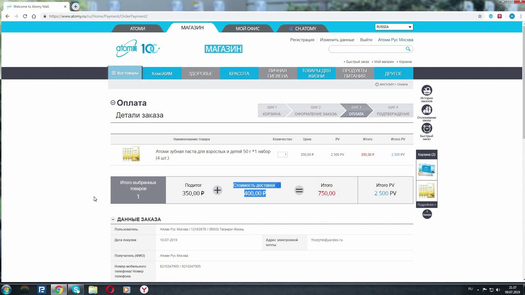Switch to the МАГАЗИН top tab
525x295 pixels.
192,28
